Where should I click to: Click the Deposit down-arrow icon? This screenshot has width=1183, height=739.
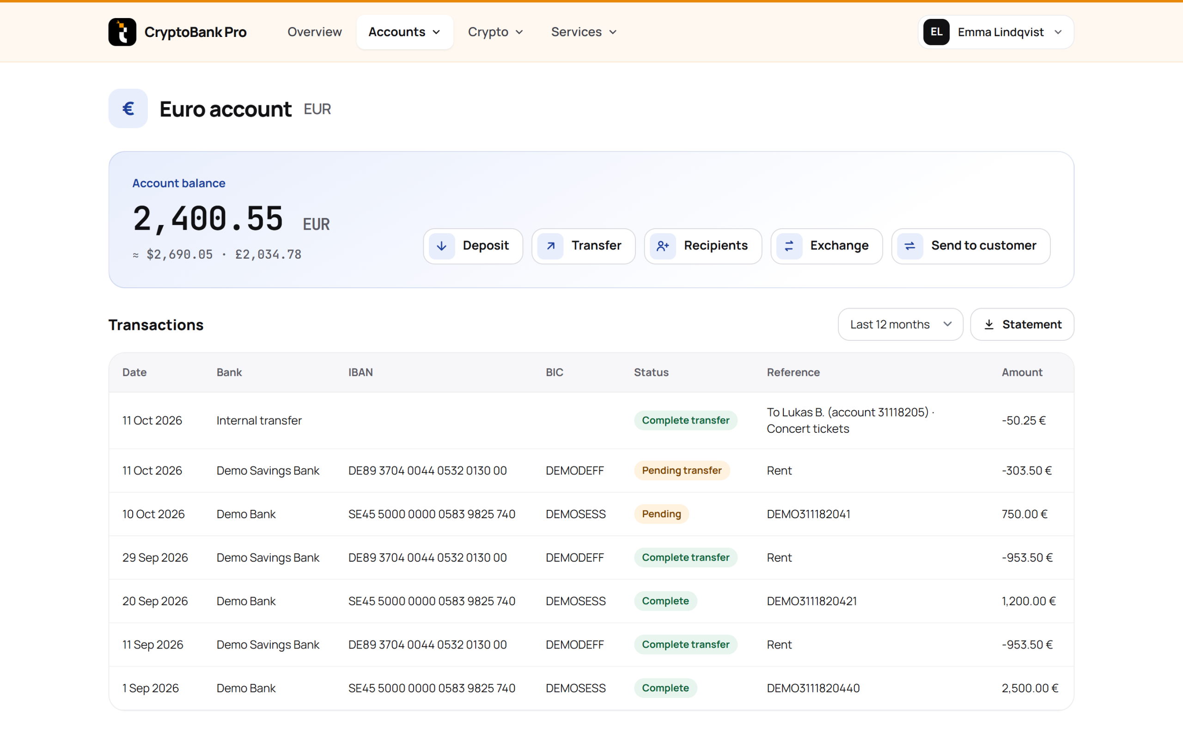point(441,246)
